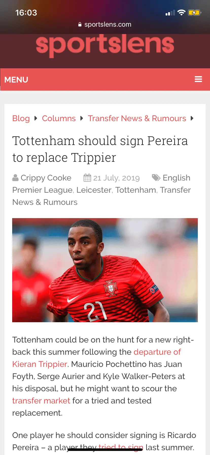Open the Columns breadcrumb link
210x455 pixels.
59,118
